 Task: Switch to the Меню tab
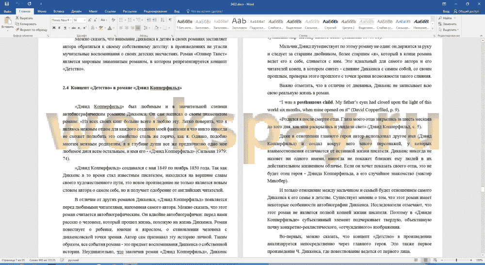[42, 12]
